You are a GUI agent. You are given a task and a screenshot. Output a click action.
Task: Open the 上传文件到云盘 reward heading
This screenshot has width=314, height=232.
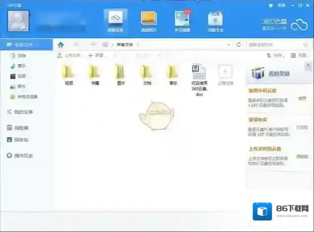pos(265,149)
